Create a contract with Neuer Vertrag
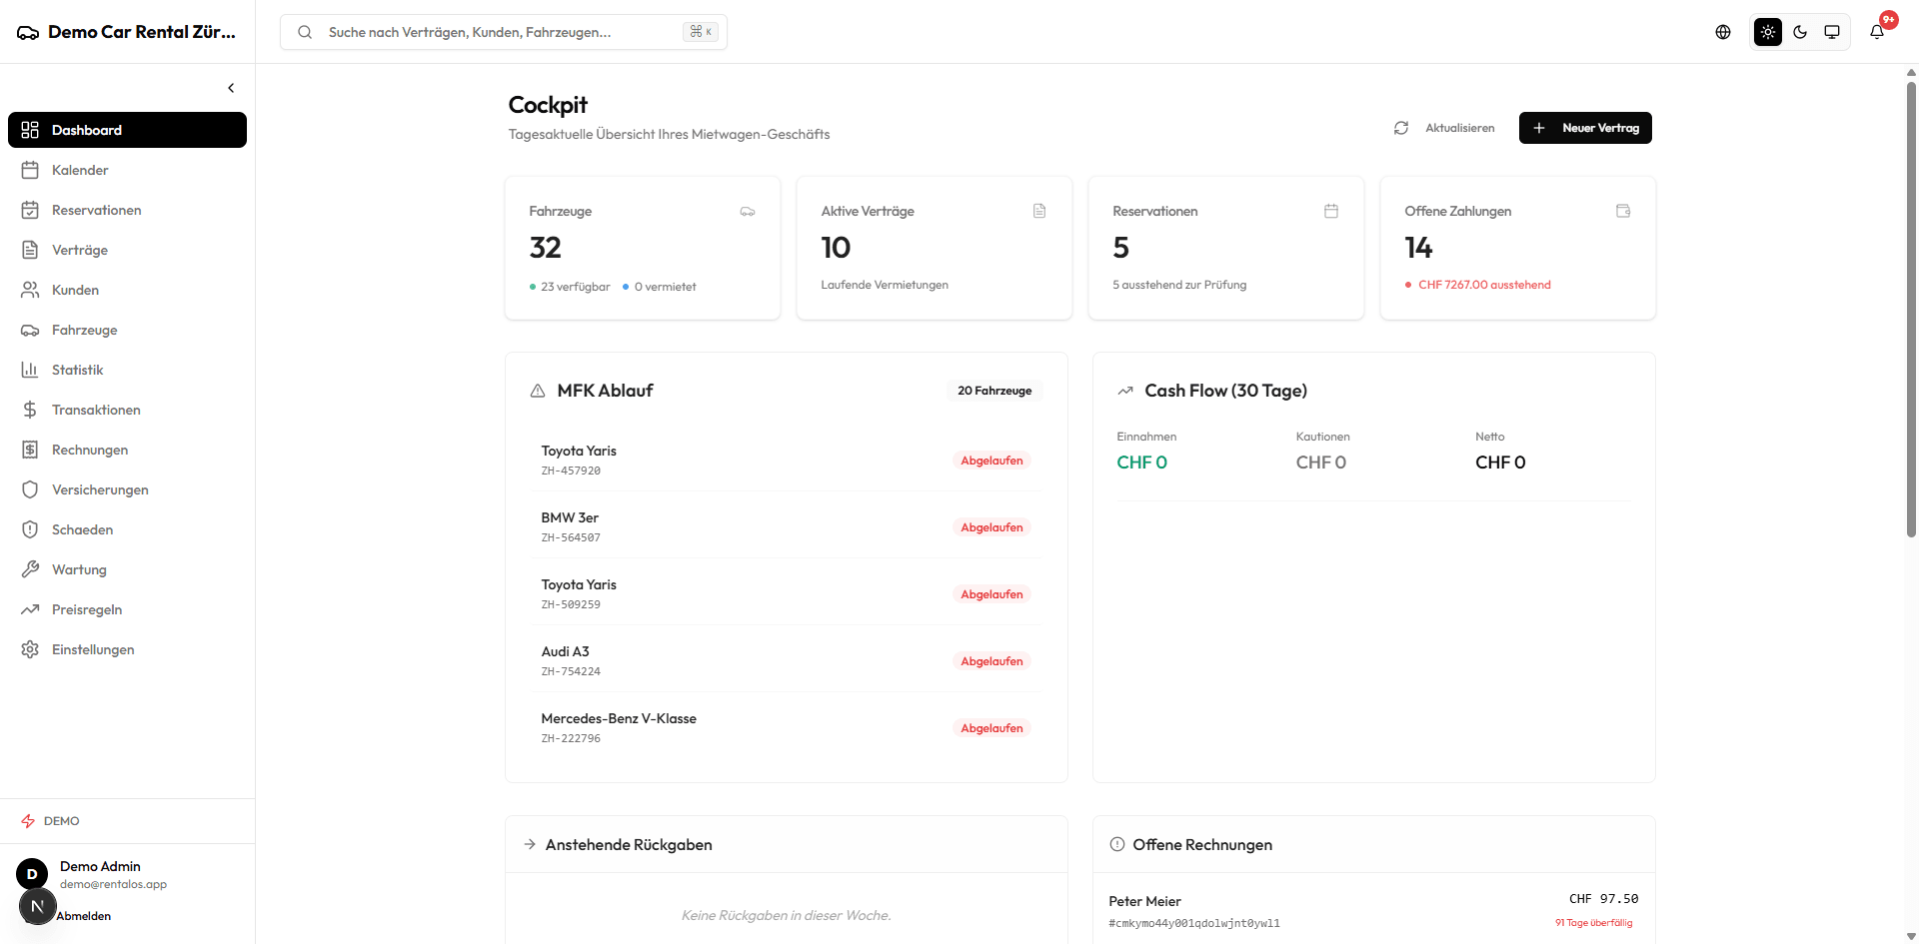This screenshot has height=944, width=1919. coord(1585,128)
